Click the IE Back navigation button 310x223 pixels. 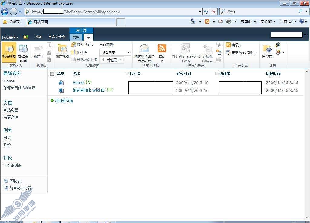point(5,12)
